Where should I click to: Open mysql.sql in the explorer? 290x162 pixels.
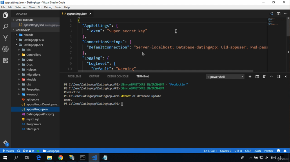click(x=35, y=119)
